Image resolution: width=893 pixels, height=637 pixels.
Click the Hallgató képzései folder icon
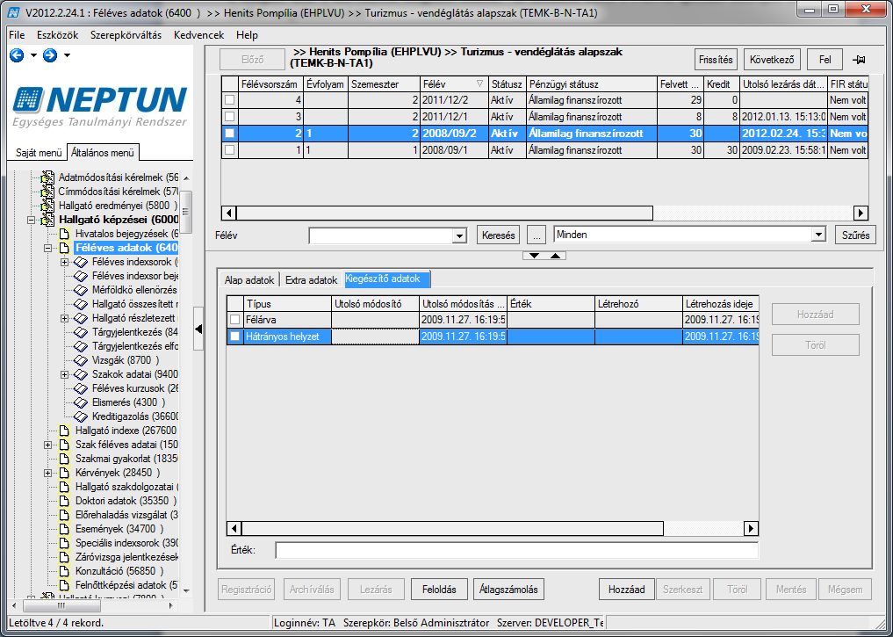pyautogui.click(x=47, y=220)
